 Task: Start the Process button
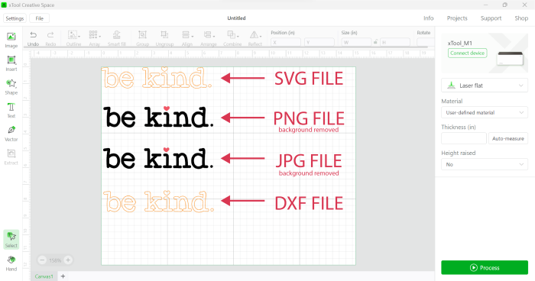[x=485, y=268]
